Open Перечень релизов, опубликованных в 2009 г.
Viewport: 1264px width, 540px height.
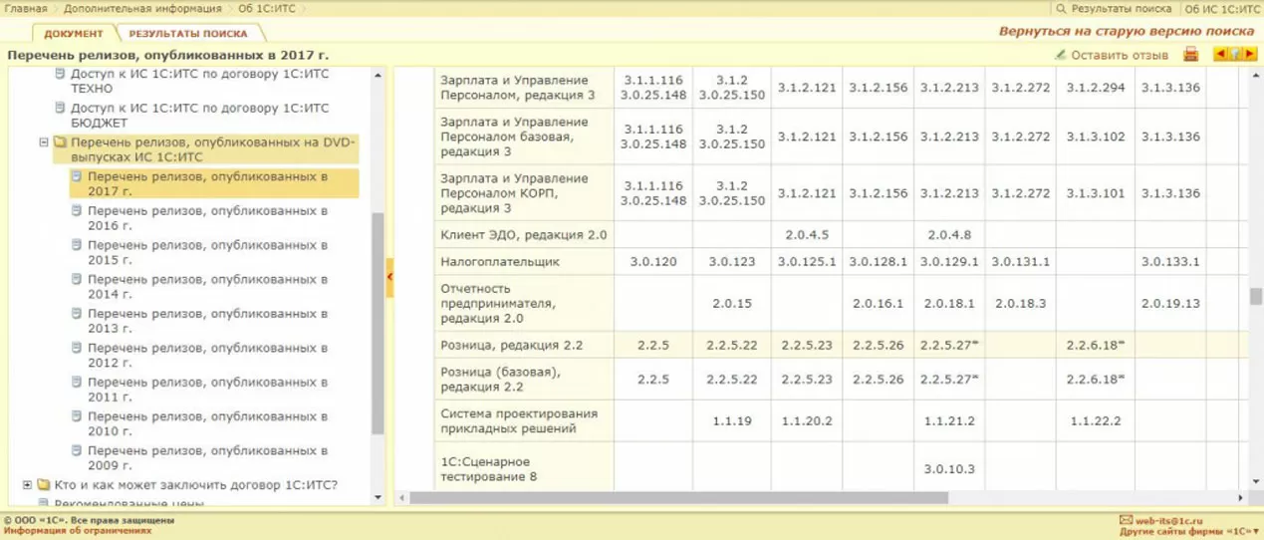click(x=207, y=458)
